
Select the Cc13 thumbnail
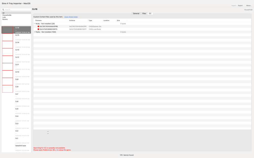click(x=8, y=52)
